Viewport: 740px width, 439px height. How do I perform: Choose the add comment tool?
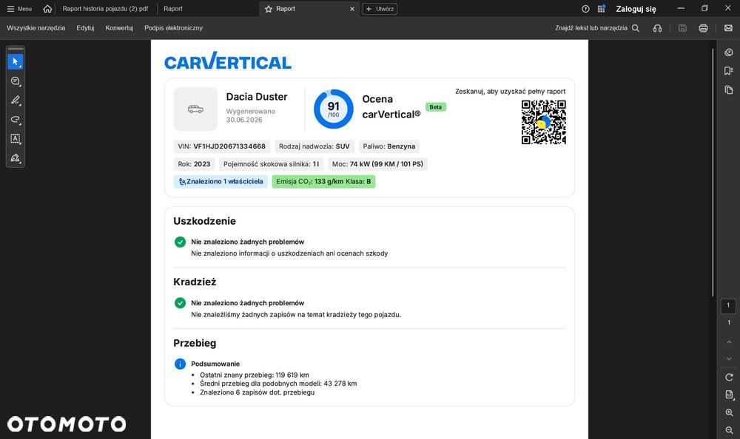click(15, 81)
